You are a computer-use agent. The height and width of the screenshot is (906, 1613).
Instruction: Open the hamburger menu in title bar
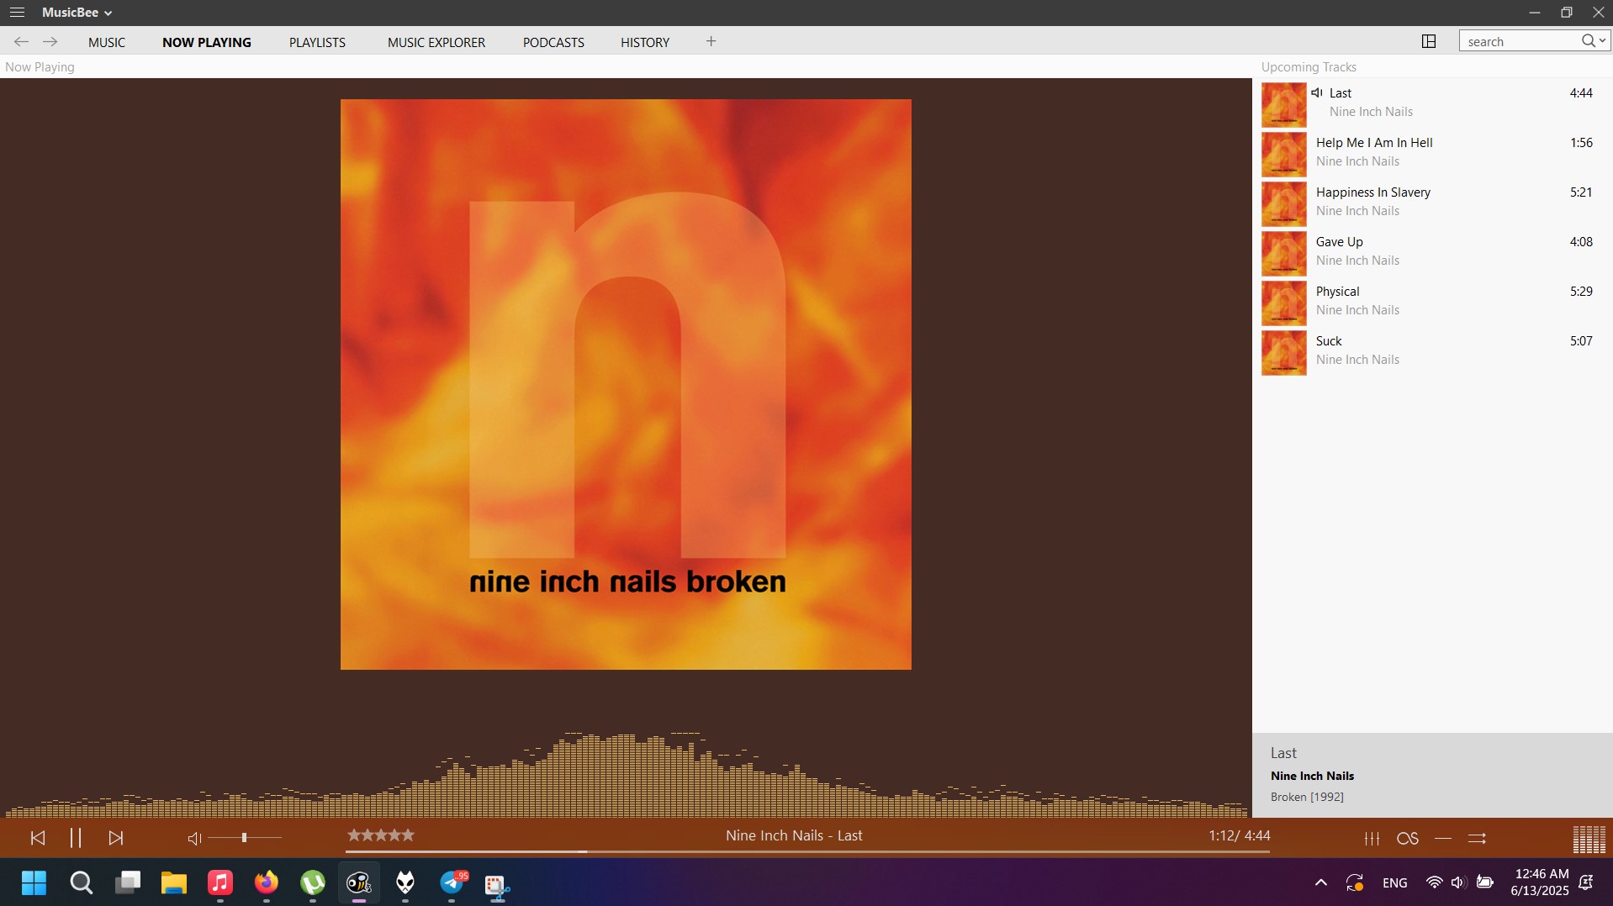pos(17,13)
